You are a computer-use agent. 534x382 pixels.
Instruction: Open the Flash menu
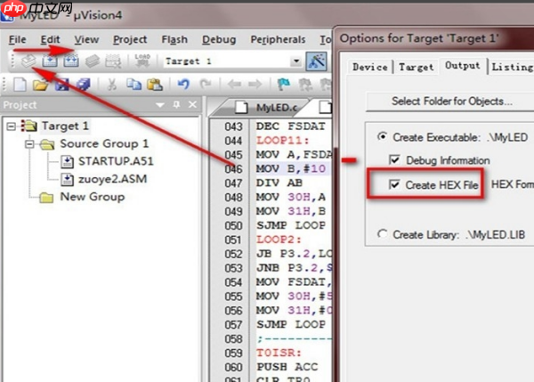click(x=174, y=39)
